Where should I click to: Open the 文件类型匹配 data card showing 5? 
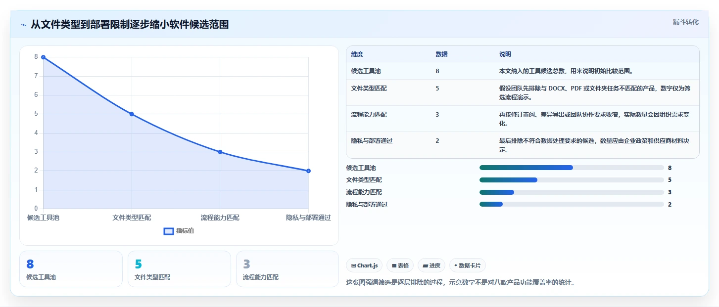click(179, 269)
